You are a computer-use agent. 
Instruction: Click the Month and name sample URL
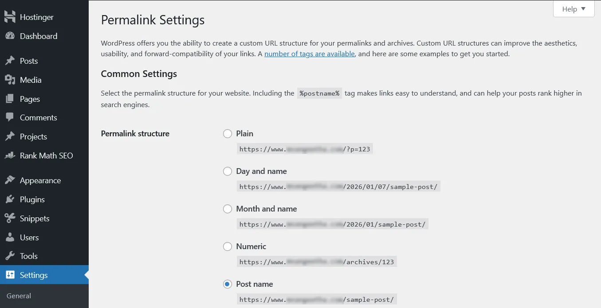pos(332,224)
